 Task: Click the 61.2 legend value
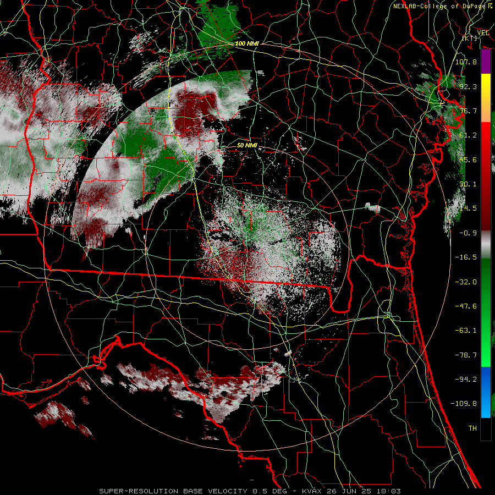click(x=468, y=135)
